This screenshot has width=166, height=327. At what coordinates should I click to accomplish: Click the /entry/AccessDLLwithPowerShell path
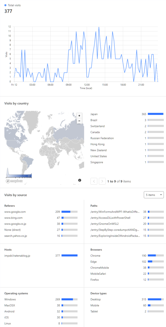pyautogui.click(x=127, y=218)
